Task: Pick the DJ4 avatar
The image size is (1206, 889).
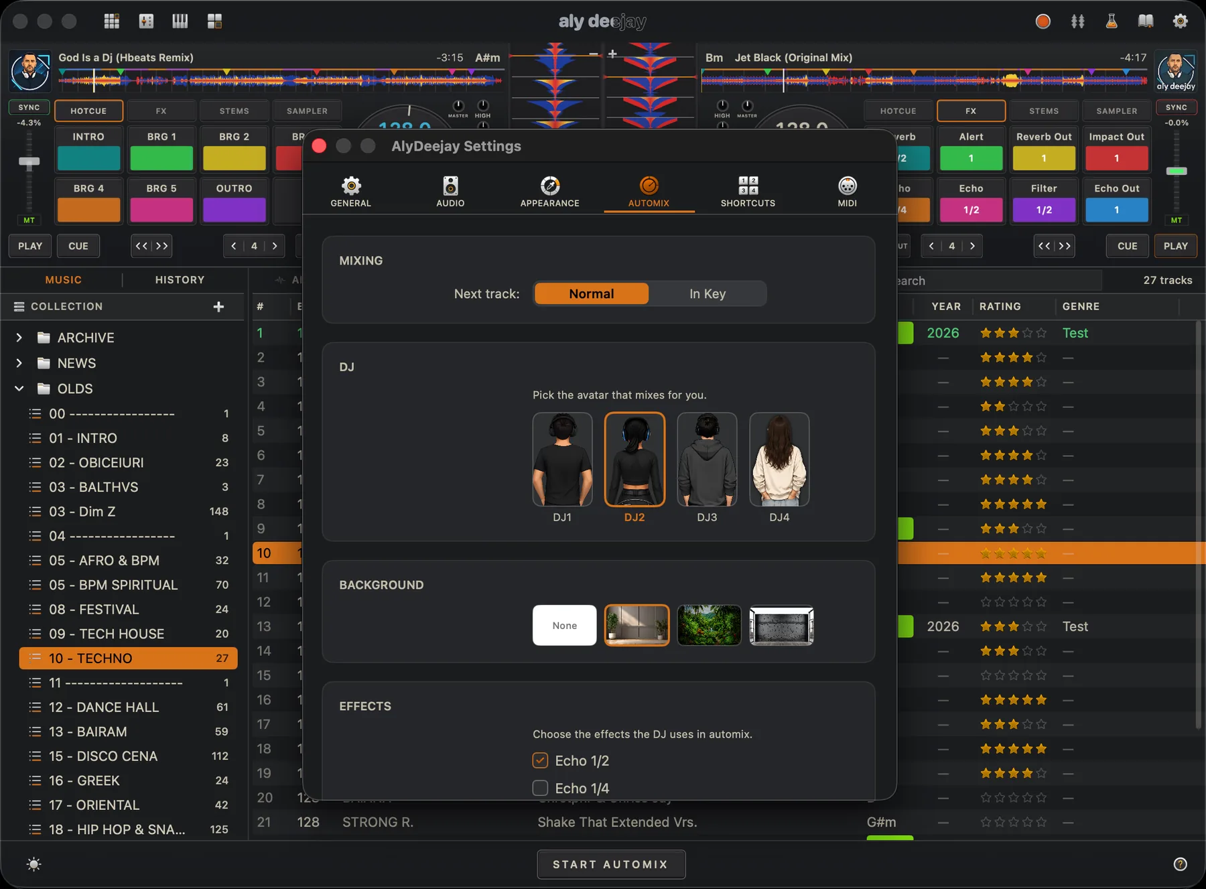Action: (779, 460)
